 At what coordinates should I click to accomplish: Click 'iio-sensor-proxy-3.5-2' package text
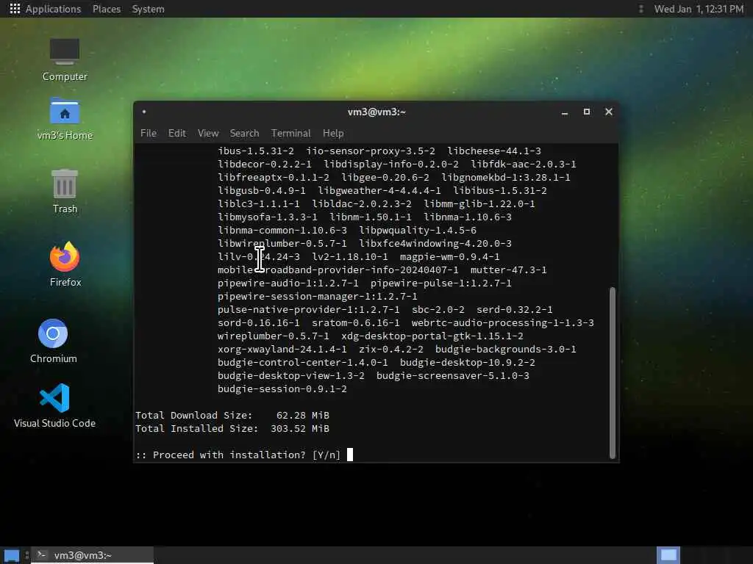point(371,151)
